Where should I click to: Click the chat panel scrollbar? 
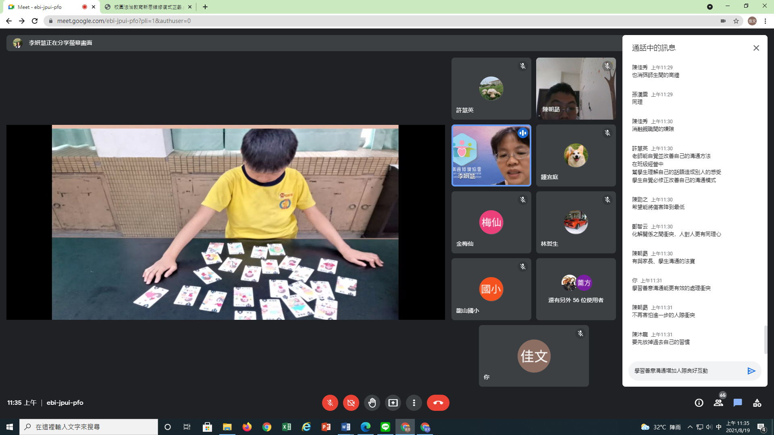point(765,339)
